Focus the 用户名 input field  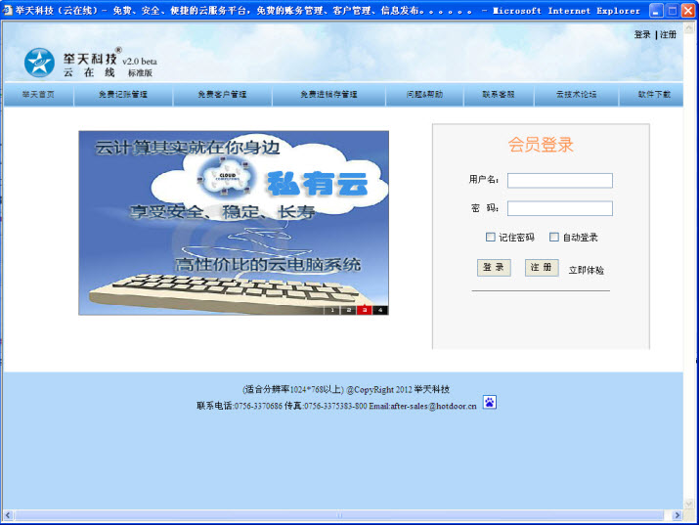[x=560, y=181]
